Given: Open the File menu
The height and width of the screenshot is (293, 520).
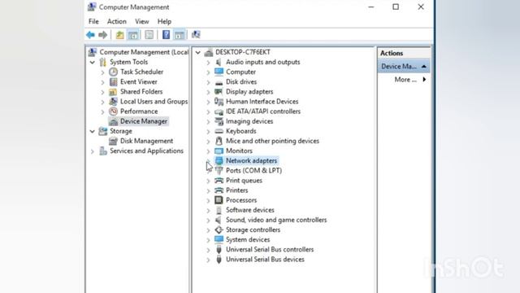Looking at the screenshot, I should click(93, 22).
